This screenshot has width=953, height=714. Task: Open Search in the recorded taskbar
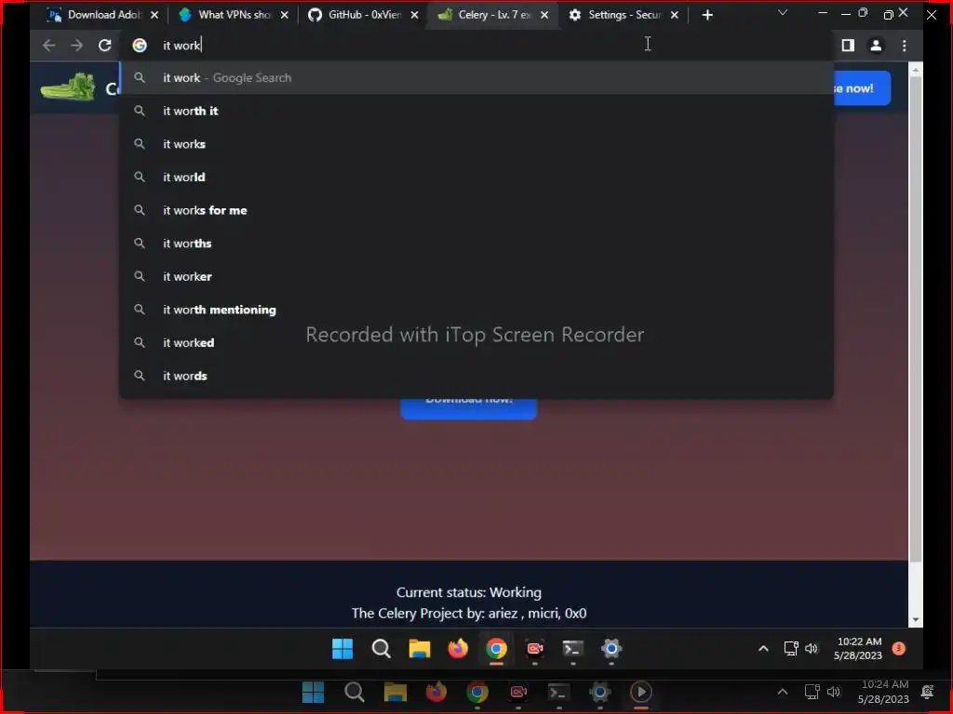(x=381, y=648)
